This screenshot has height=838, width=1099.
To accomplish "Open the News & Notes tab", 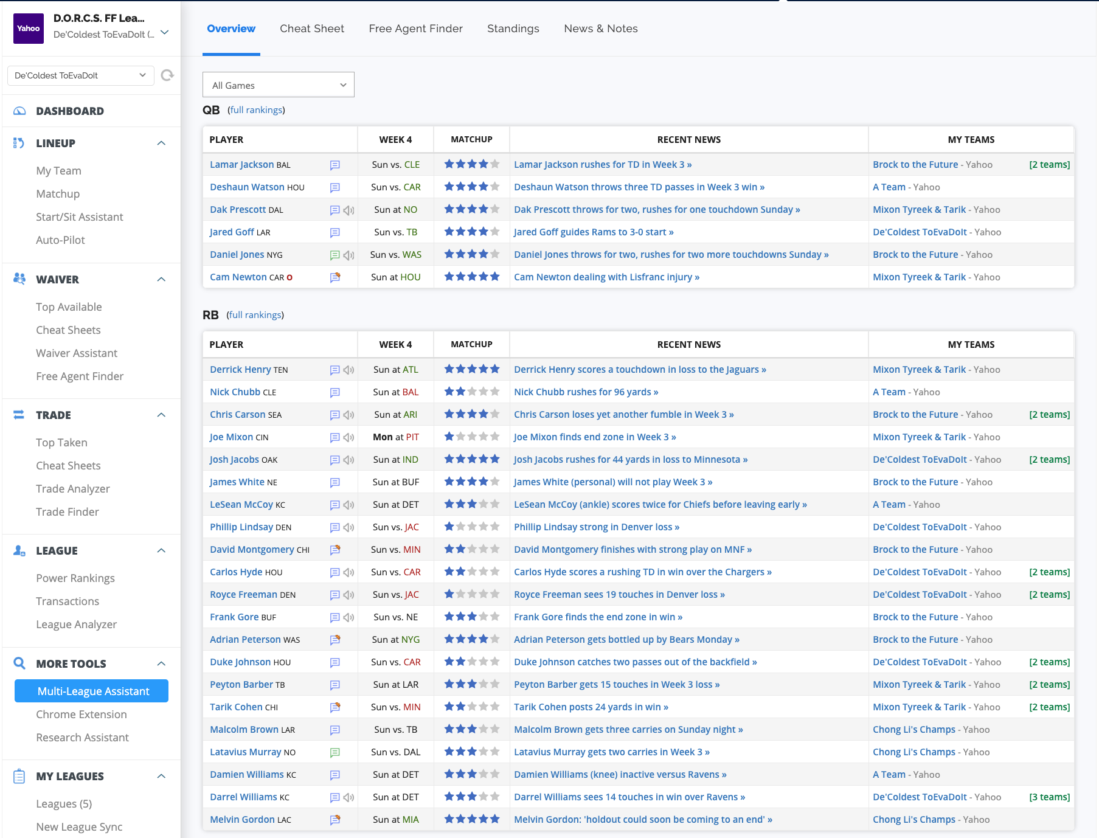I will [x=601, y=29].
